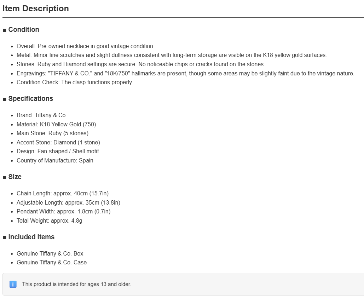The width and height of the screenshot is (364, 298).
Task: Select Country of Manufacture: Spain line
Action: pos(55,160)
